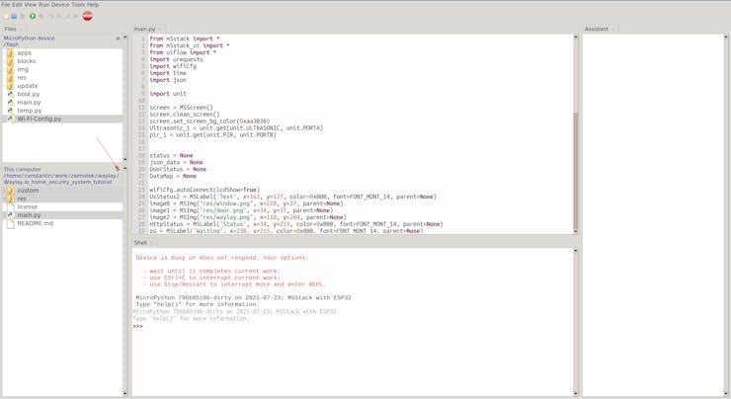
Task: Expand the update folder tree node
Action: pyautogui.click(x=4, y=86)
